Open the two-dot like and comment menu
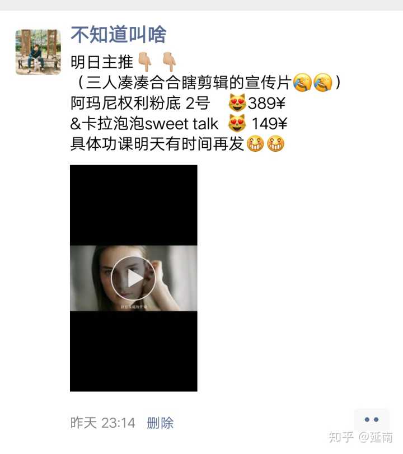Screen dimensions: 403x454 pyautogui.click(x=372, y=419)
